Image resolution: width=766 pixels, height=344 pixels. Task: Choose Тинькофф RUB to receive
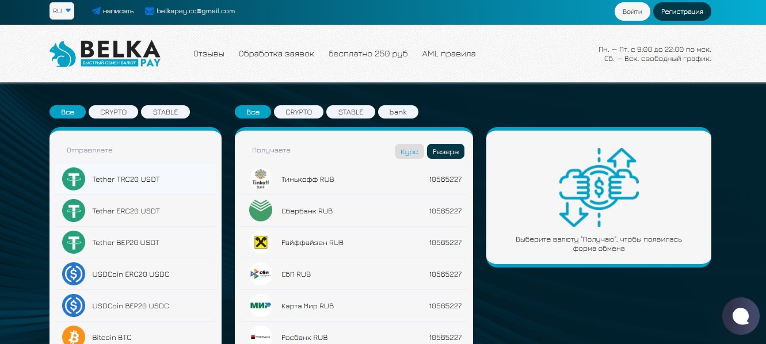pos(354,179)
